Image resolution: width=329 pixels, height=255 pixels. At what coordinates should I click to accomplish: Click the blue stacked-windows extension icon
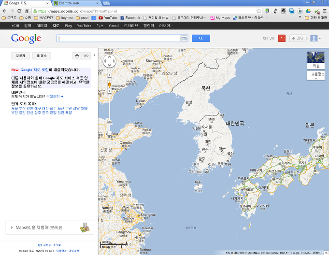pos(292,11)
